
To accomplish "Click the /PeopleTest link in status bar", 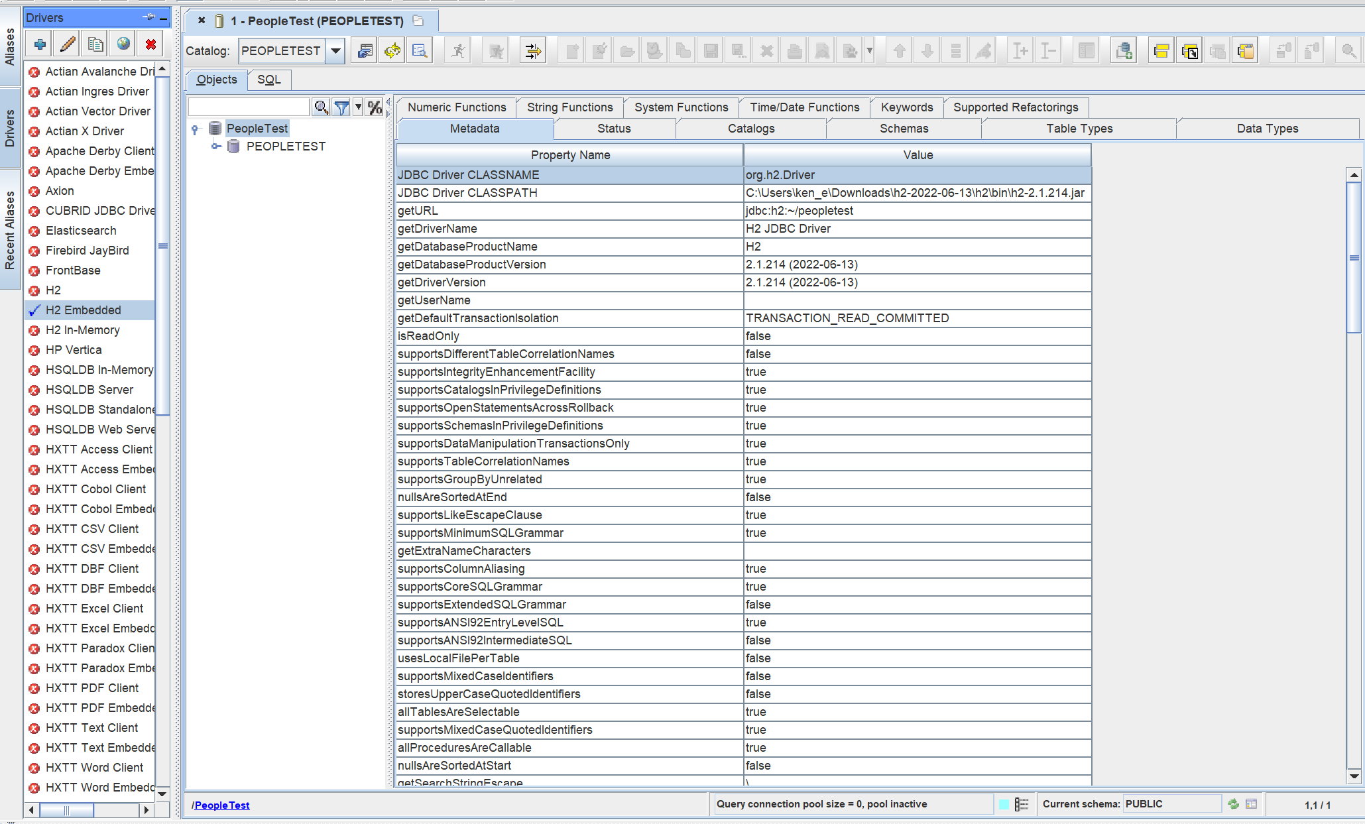I will [x=222, y=805].
